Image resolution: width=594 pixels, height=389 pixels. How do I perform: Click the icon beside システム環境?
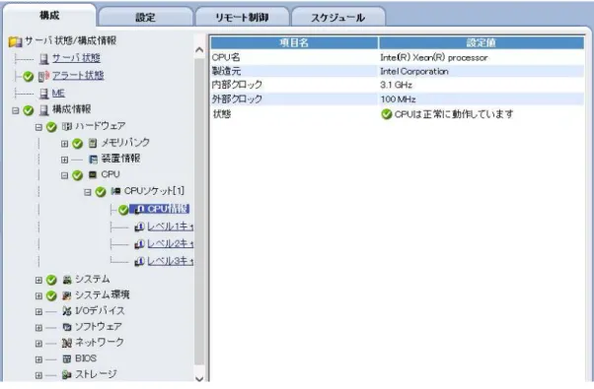click(67, 295)
